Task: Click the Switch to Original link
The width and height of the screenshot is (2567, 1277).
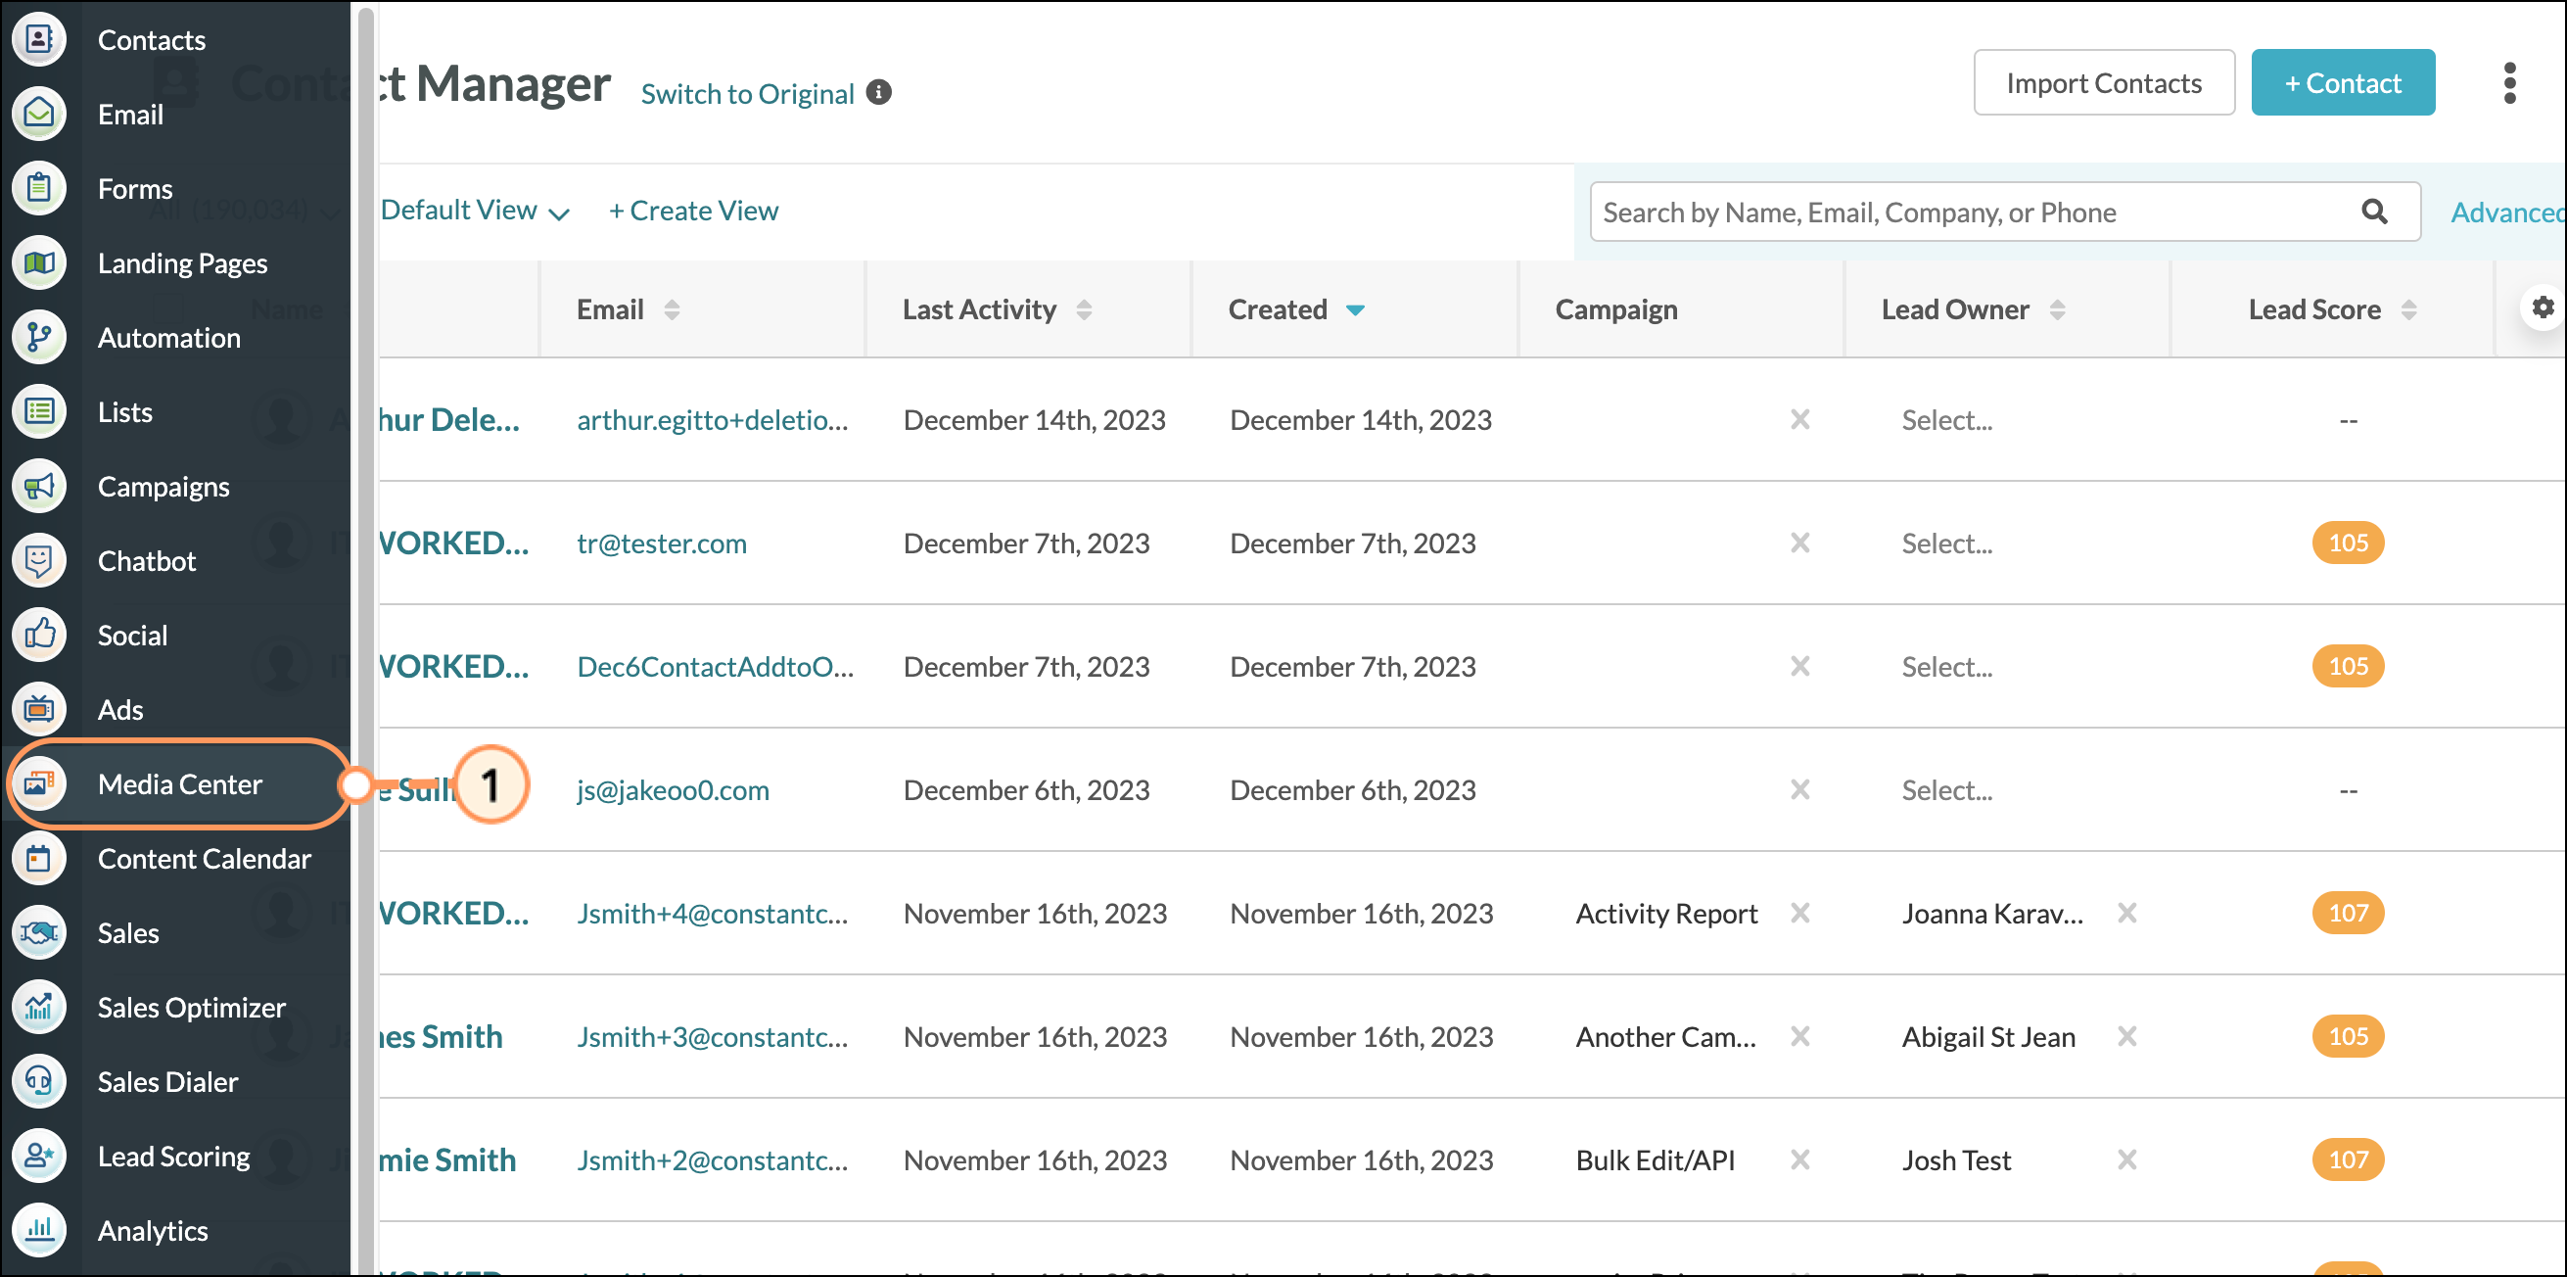Action: pos(747,94)
